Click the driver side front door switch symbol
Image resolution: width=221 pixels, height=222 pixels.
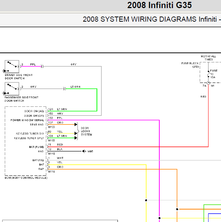12,66
